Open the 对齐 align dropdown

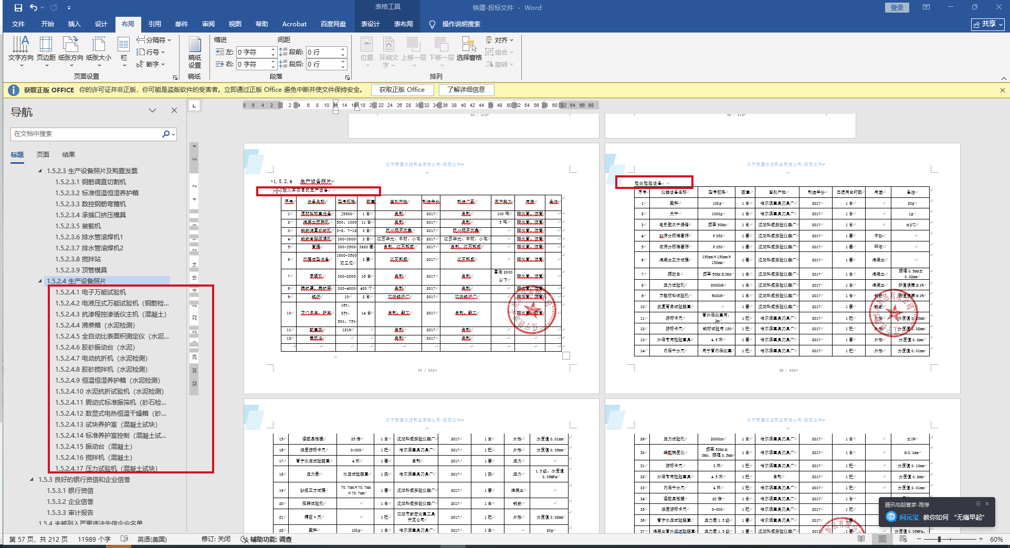click(499, 40)
